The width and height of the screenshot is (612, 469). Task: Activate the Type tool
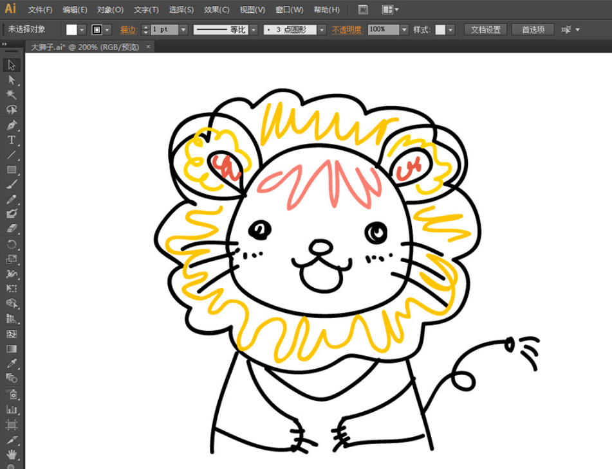coord(12,140)
